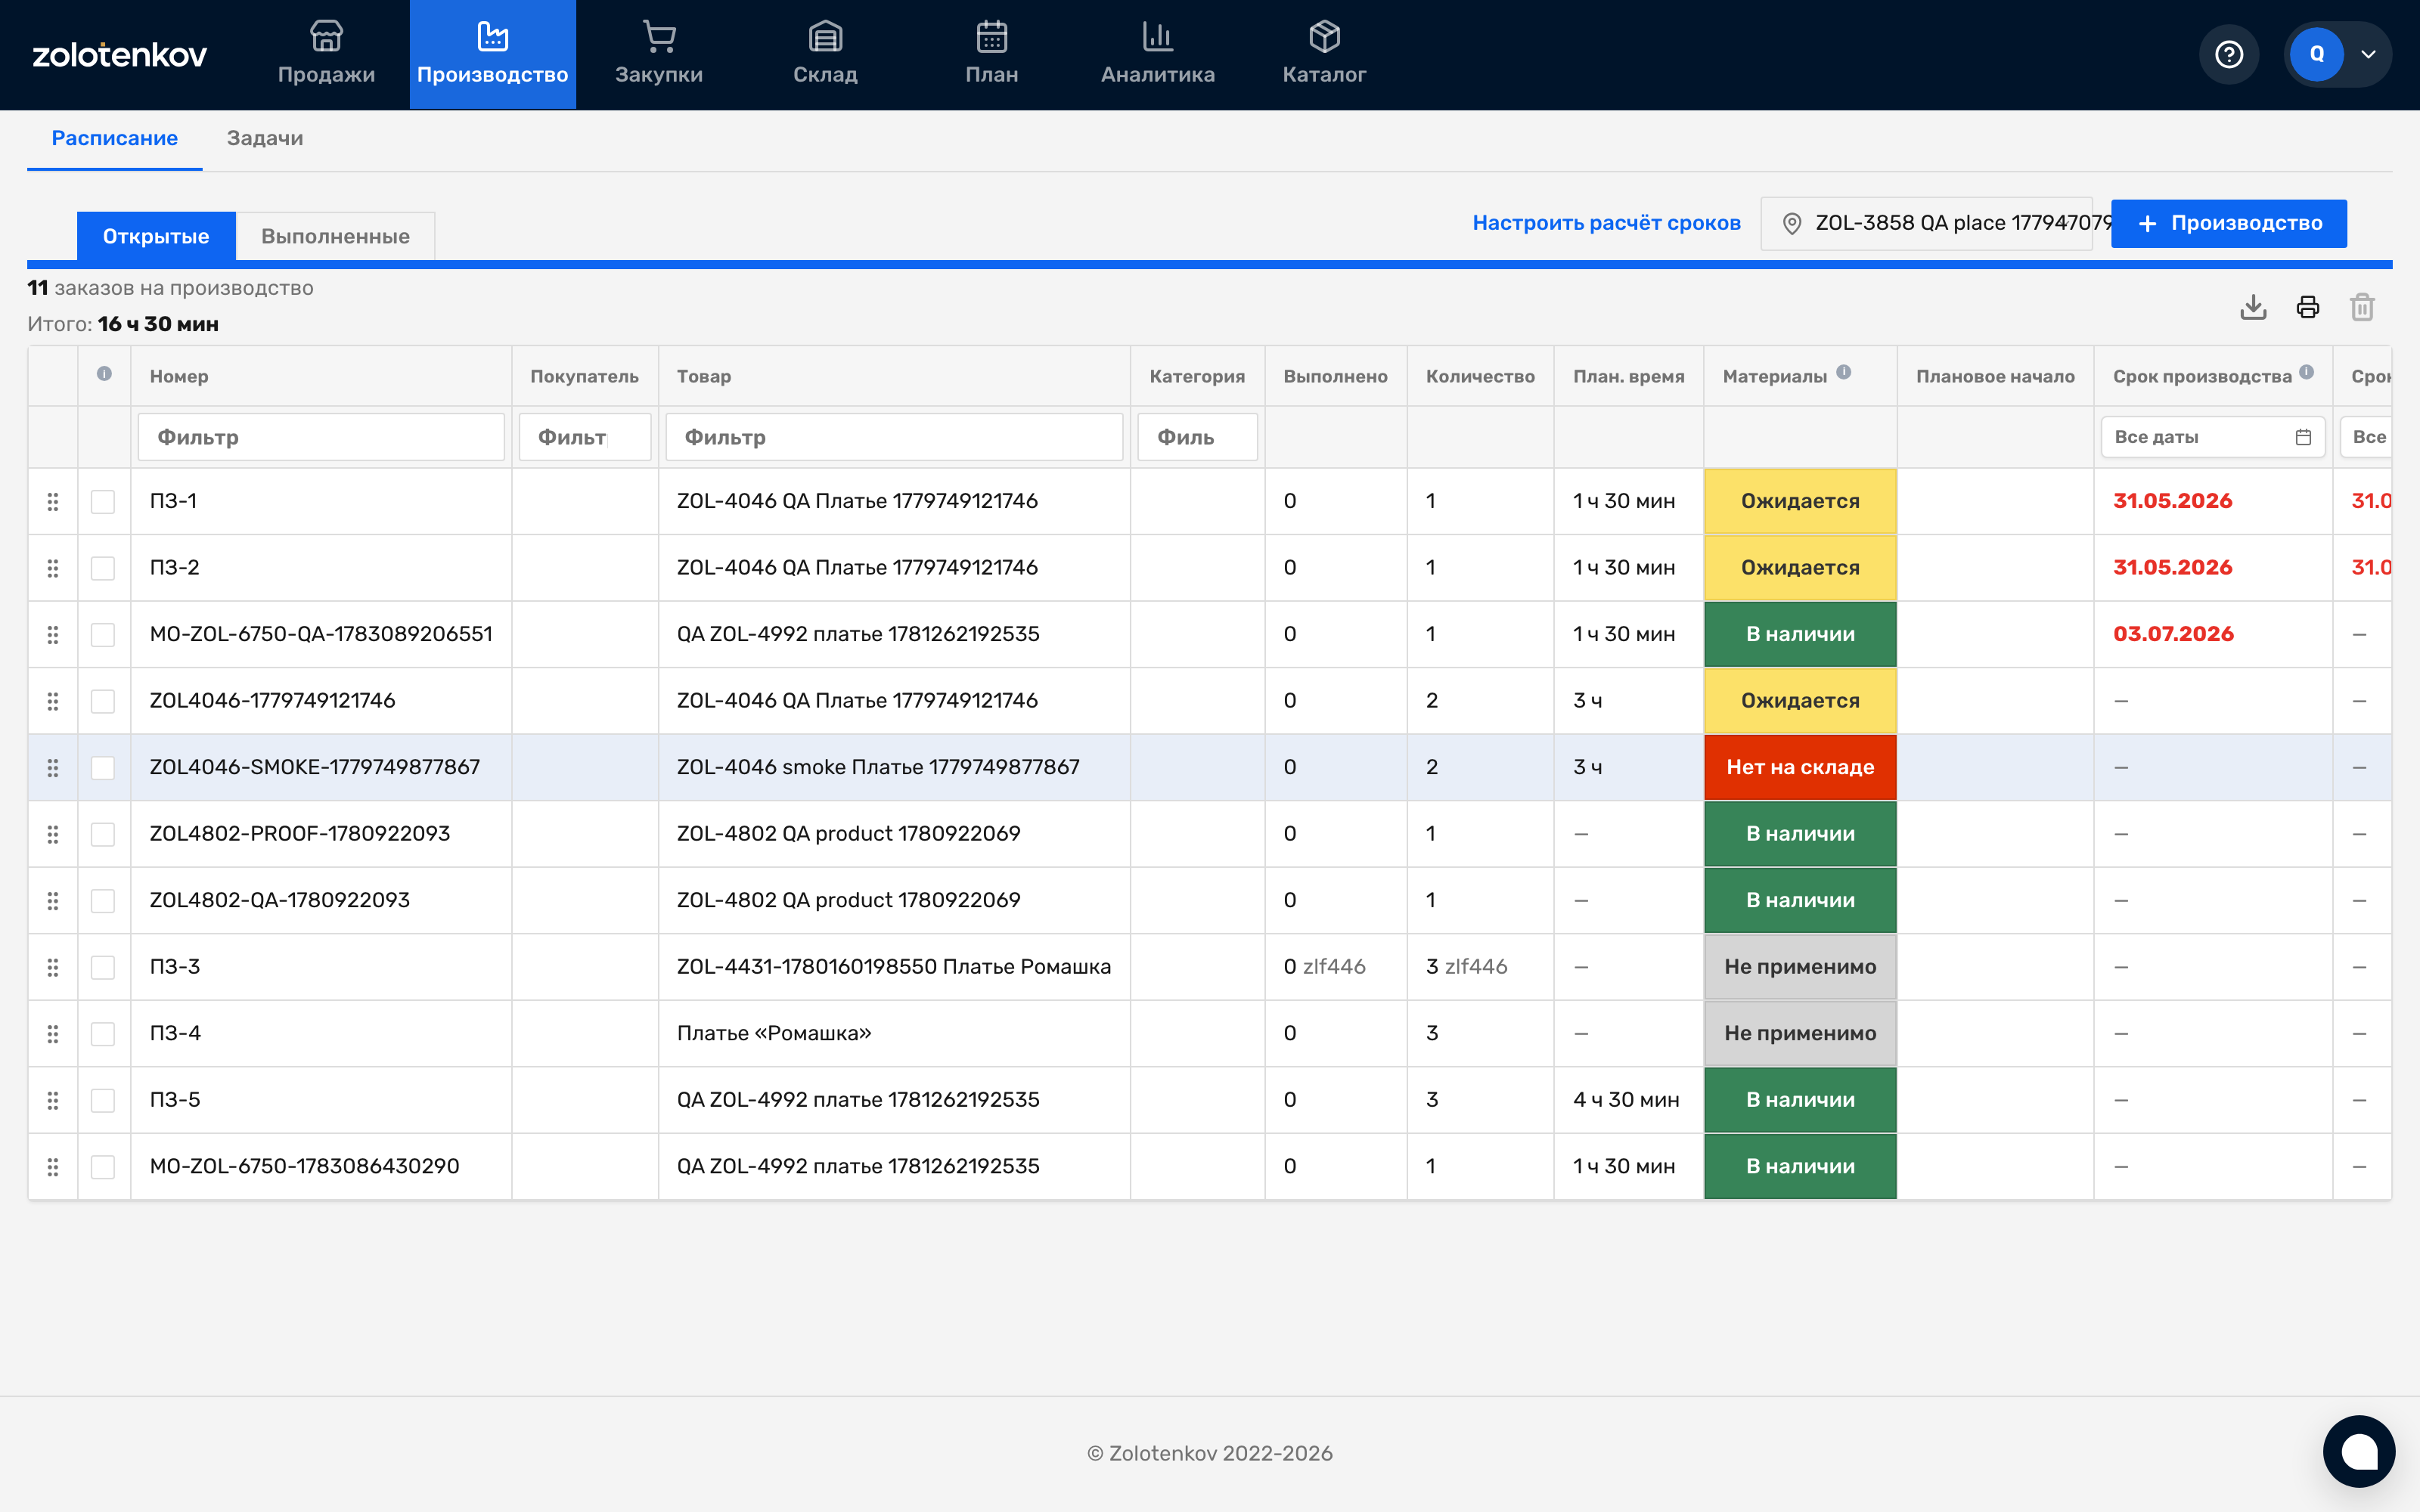Viewport: 2420px width, 1512px height.
Task: Open the Склад warehouse icon
Action: (x=825, y=37)
